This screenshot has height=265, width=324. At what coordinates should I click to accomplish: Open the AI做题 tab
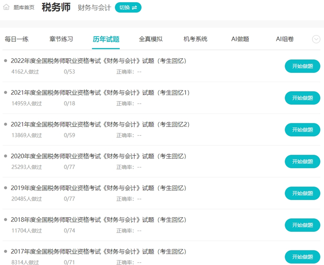click(240, 39)
